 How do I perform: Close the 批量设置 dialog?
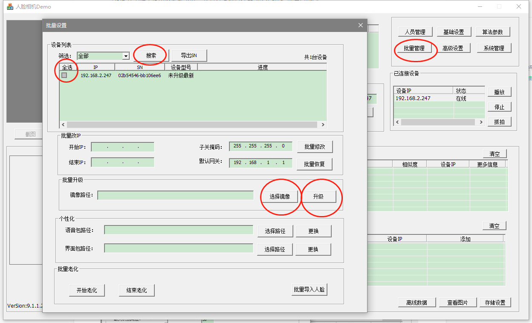pyautogui.click(x=361, y=26)
